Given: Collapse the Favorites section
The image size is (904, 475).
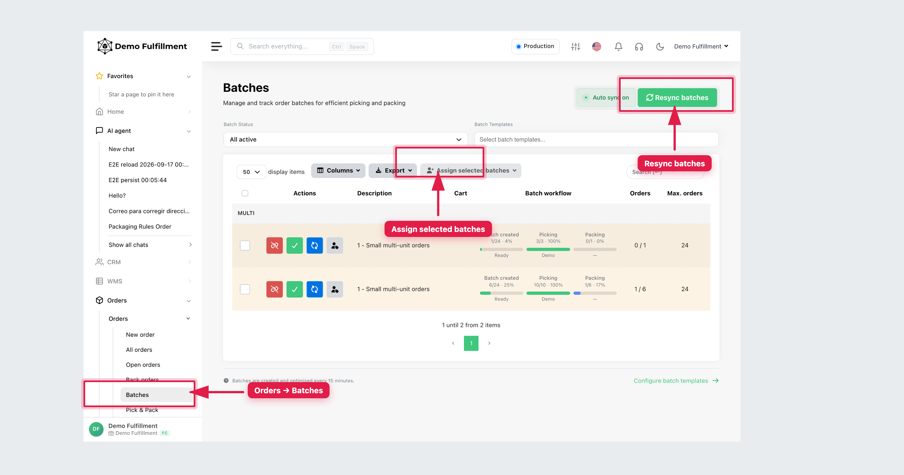Looking at the screenshot, I should coord(189,76).
